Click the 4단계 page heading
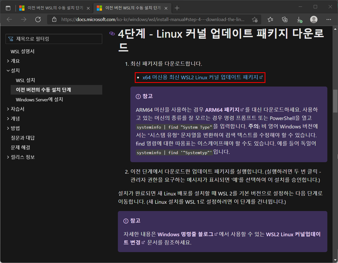The width and height of the screenshot is (338, 263). pyautogui.click(x=221, y=40)
